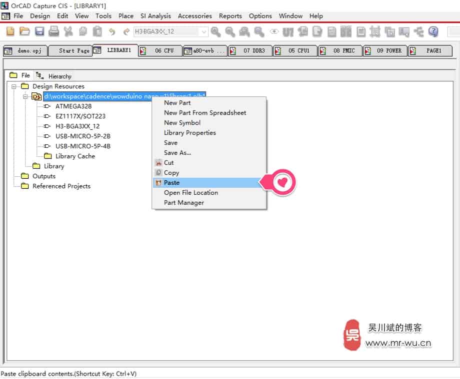Click the Copy toolbar icon
The image size is (460, 379).
83,31
